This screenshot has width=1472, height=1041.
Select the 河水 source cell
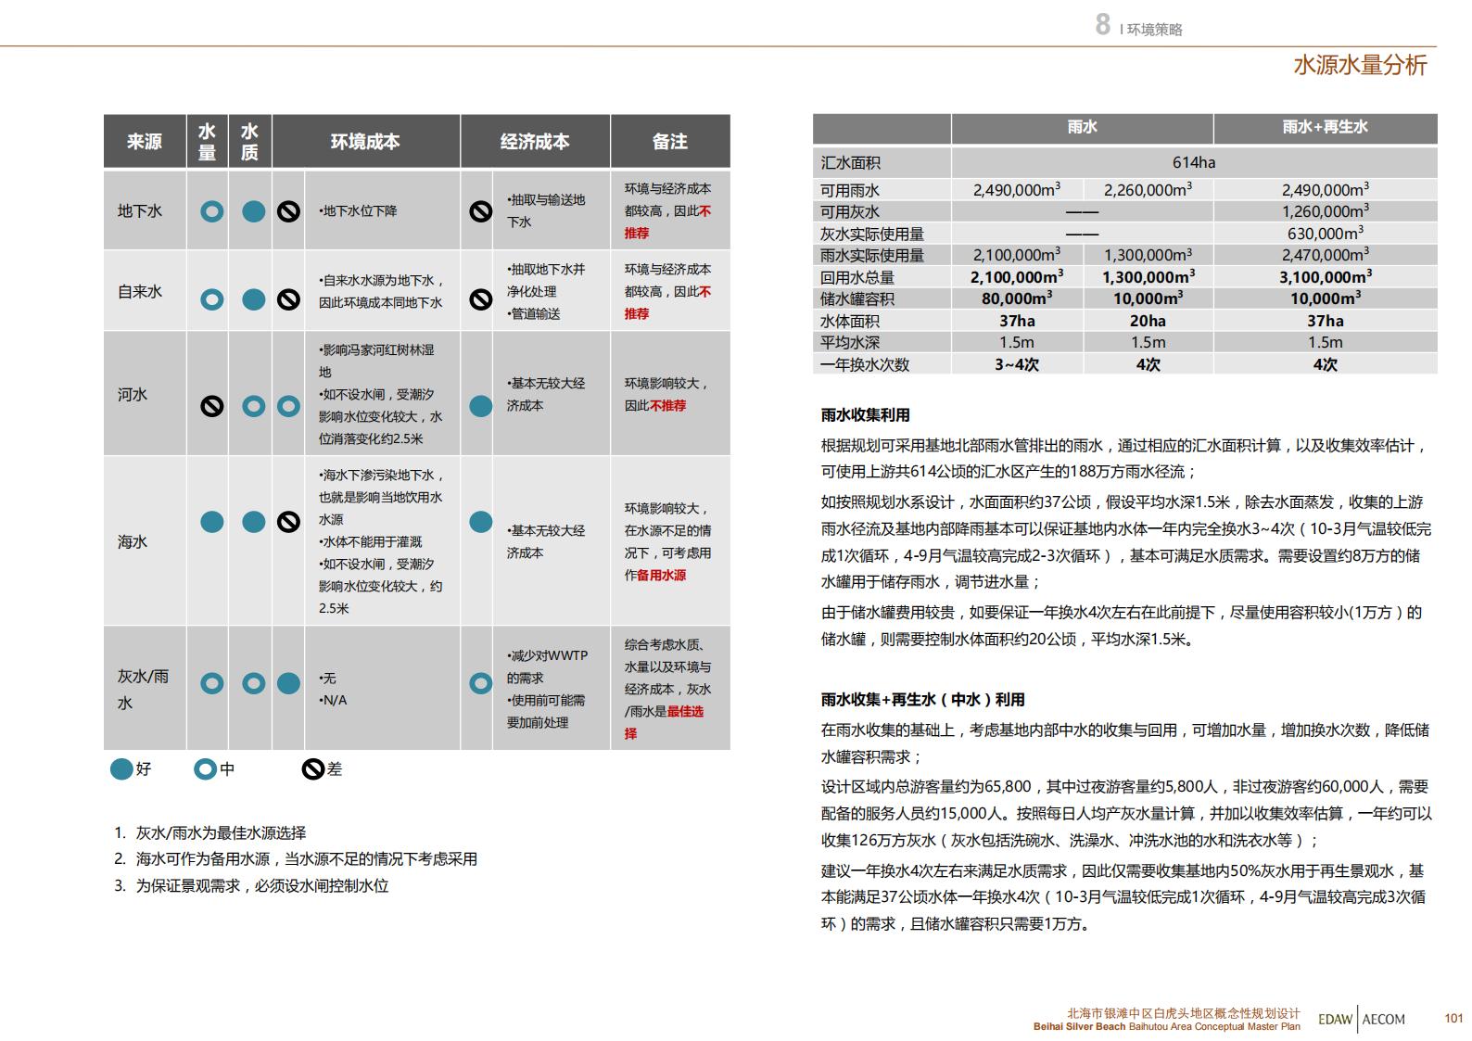[145, 394]
